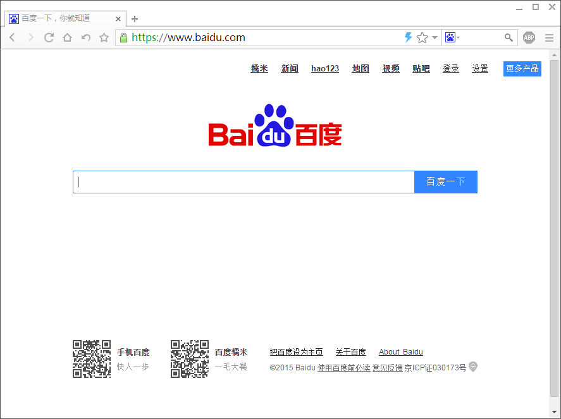Click the undo closed tab arrow icon
Screen dimensions: 561x419
tap(85, 38)
